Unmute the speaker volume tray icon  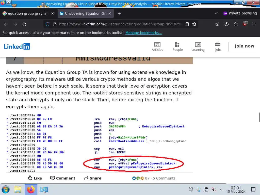click(214, 189)
